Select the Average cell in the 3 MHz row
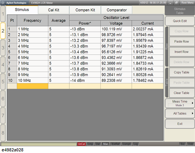Viewport: 195px width, 153px height. (59, 41)
